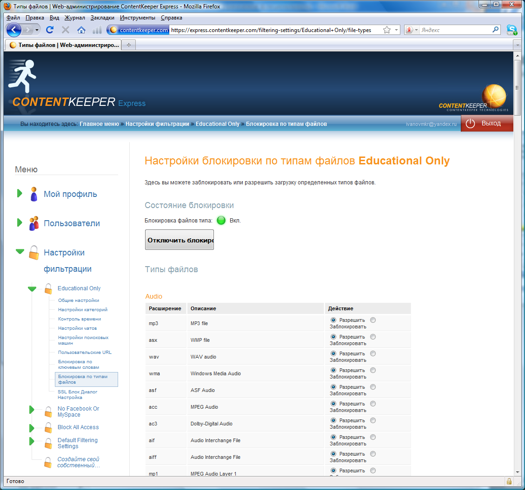Open the navigation history dropdown arrow
Image resolution: width=525 pixels, height=490 pixels.
(37, 30)
